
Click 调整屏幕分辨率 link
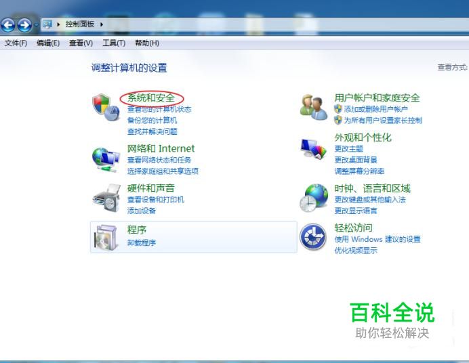359,171
